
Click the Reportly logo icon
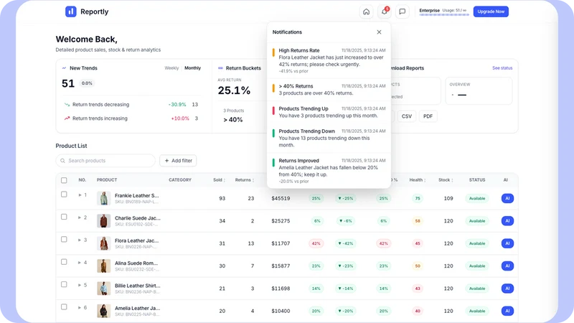[x=70, y=11]
